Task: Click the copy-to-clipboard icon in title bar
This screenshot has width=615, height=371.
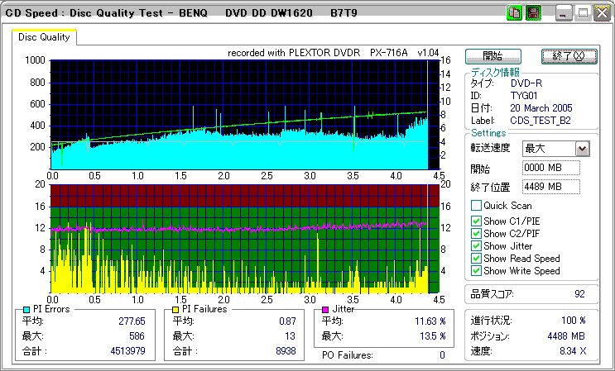Action: [x=515, y=13]
